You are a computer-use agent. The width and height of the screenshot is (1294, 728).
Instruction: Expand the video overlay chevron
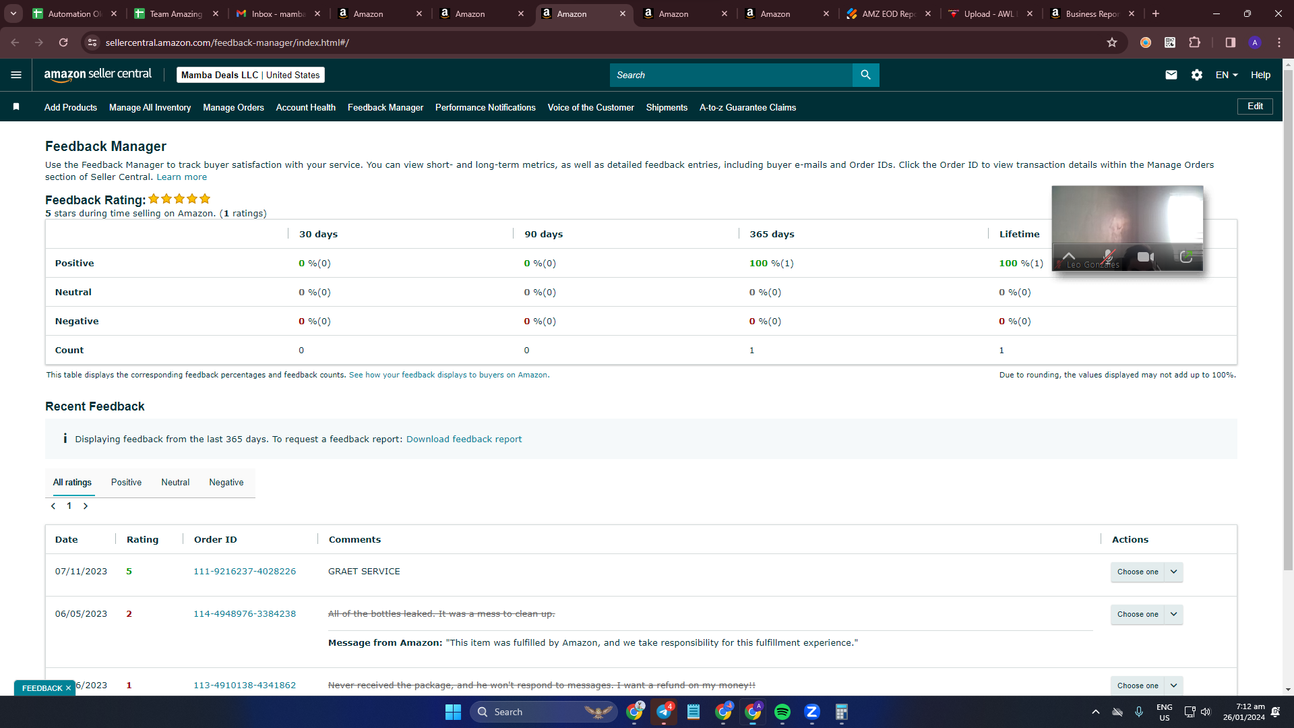(x=1069, y=256)
